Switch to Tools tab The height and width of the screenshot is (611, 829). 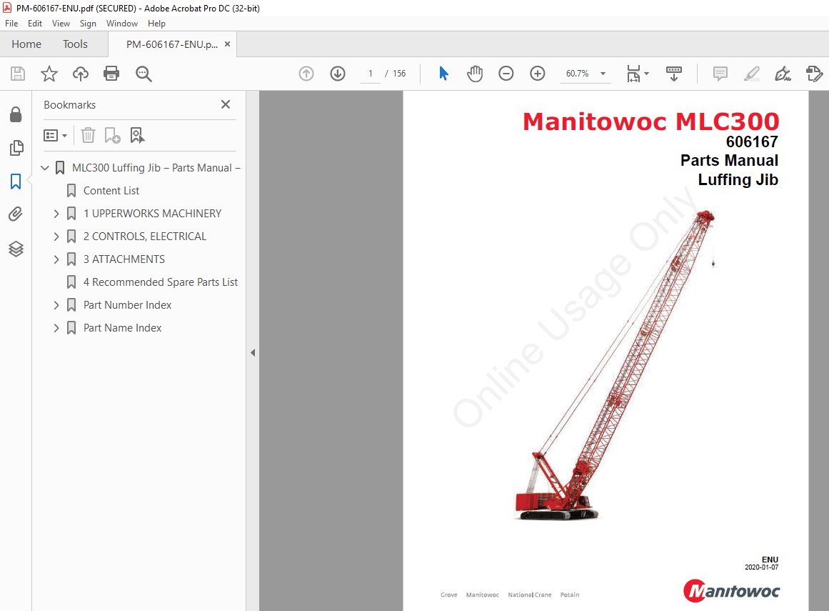(75, 44)
